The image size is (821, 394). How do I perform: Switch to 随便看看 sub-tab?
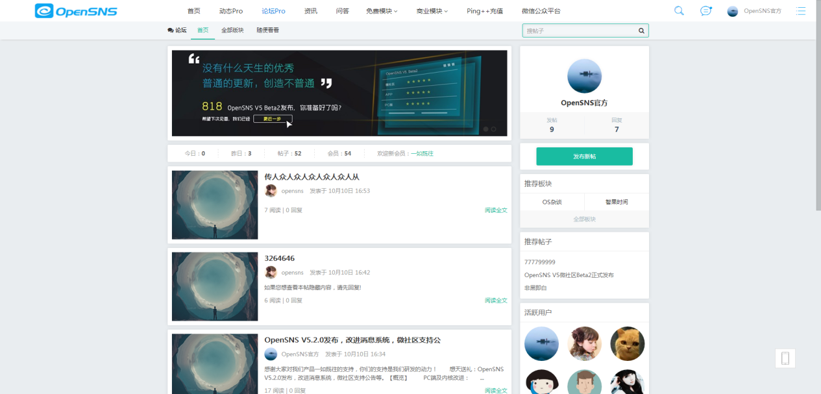click(x=268, y=31)
